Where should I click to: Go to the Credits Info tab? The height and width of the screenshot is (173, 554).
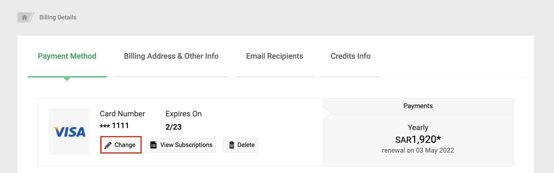pyautogui.click(x=350, y=56)
